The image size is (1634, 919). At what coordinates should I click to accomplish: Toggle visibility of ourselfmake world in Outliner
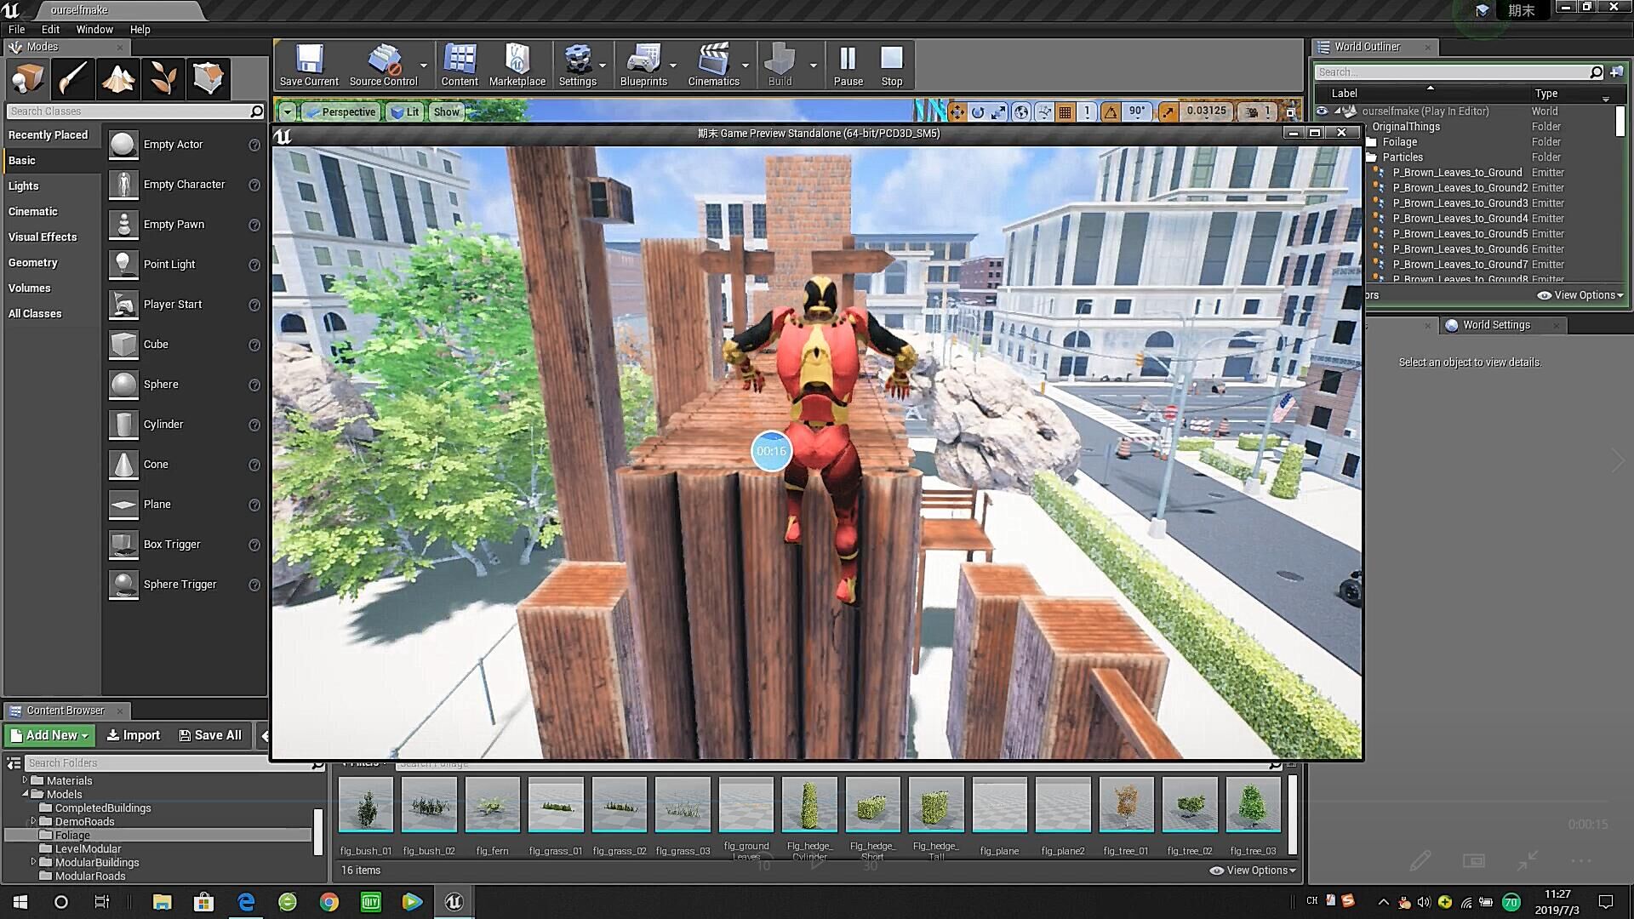tap(1322, 111)
